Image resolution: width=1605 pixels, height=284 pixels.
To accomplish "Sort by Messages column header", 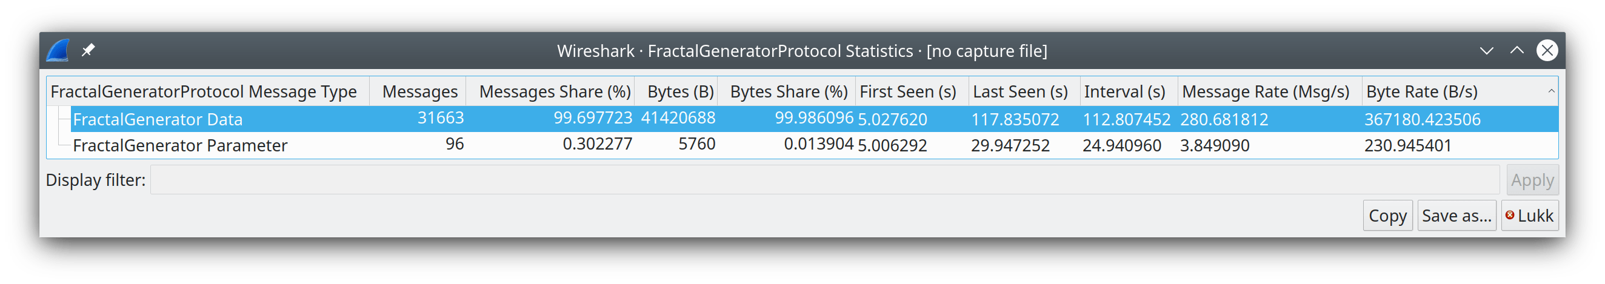I will point(419,92).
